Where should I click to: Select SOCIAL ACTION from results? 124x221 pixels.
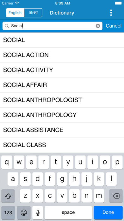click(62, 55)
